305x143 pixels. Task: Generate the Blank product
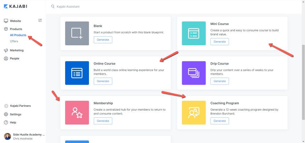[103, 40]
